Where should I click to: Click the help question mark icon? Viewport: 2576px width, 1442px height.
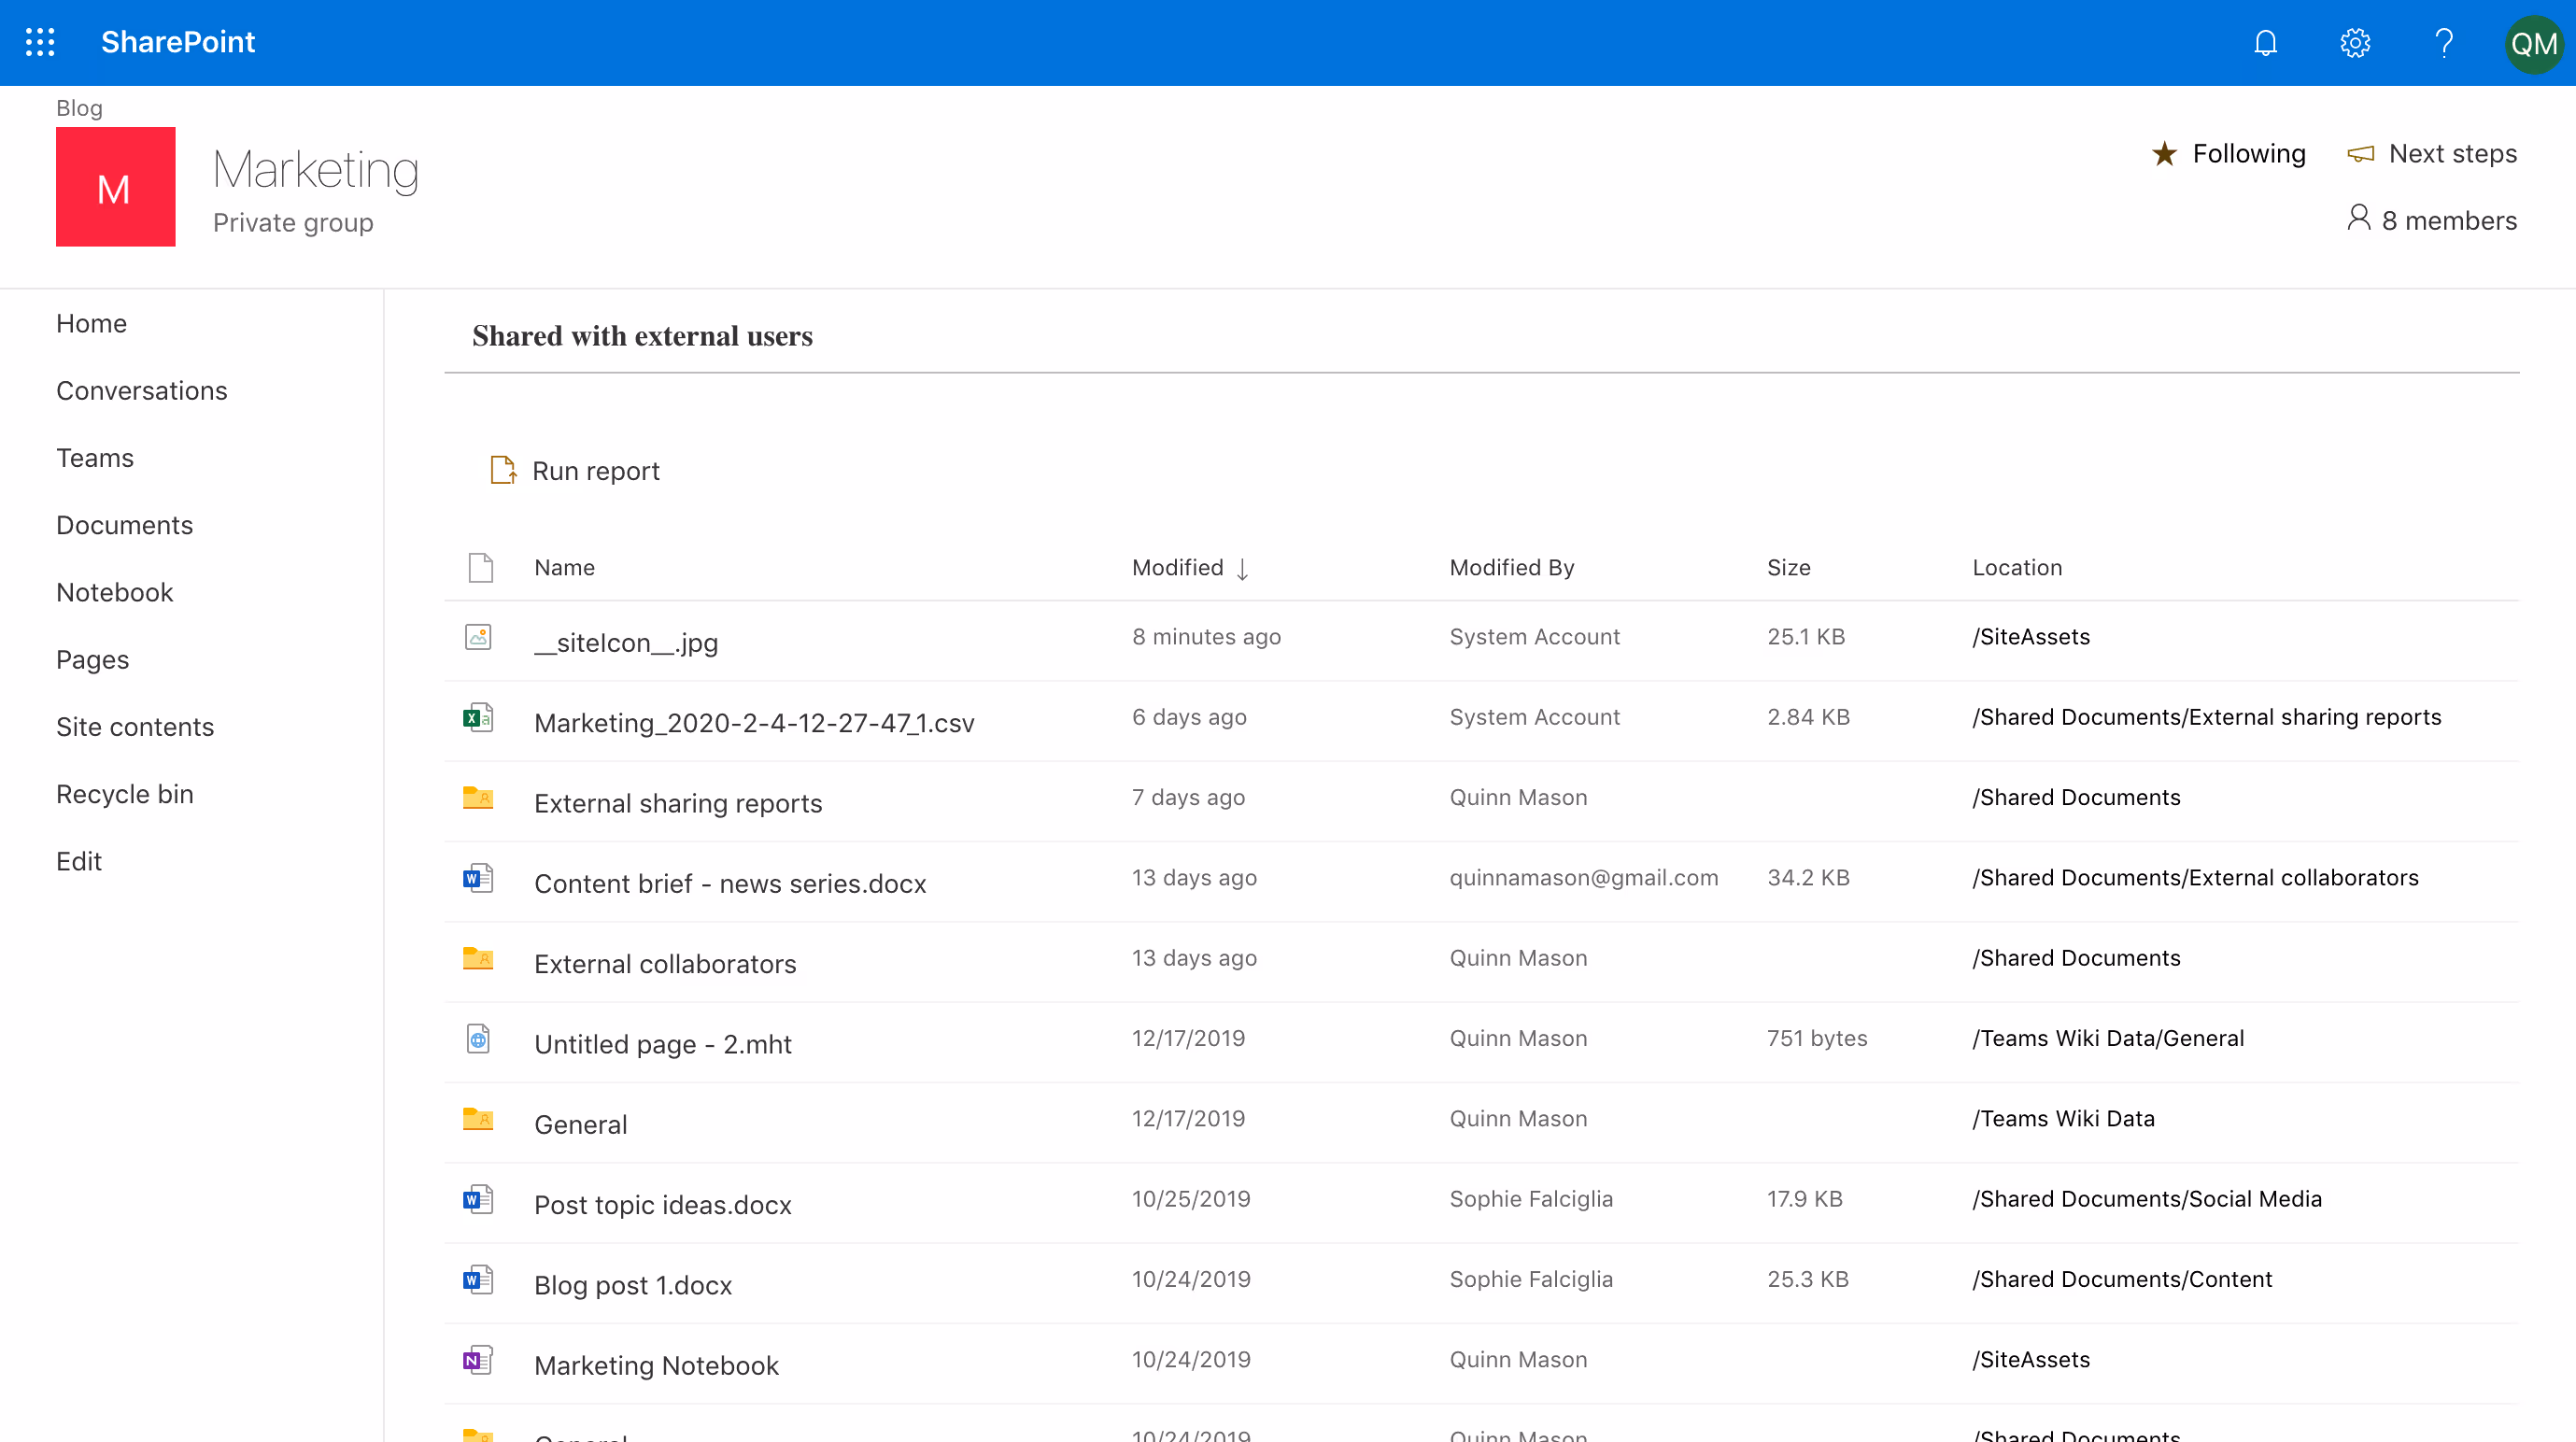[2444, 43]
